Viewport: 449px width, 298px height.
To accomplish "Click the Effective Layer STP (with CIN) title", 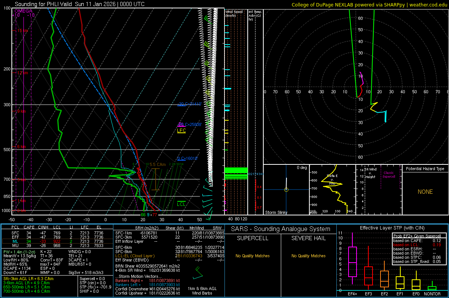I will (392, 228).
